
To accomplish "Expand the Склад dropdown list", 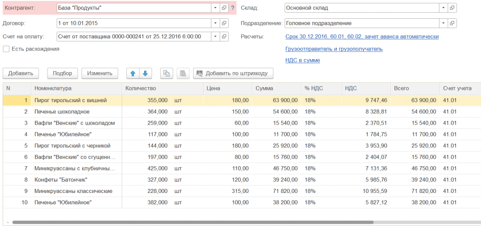I will (443, 8).
